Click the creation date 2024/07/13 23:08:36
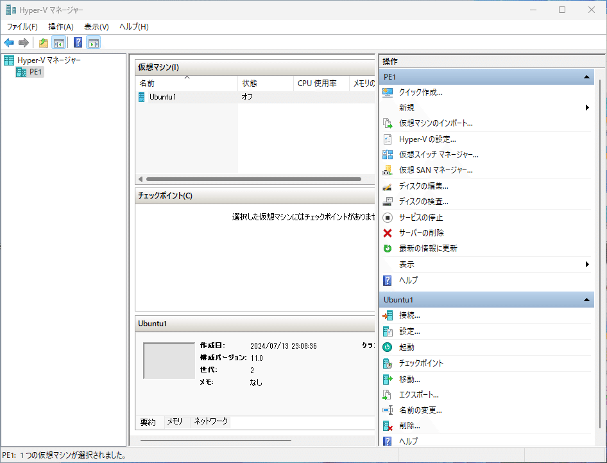The height and width of the screenshot is (463, 607). 284,346
